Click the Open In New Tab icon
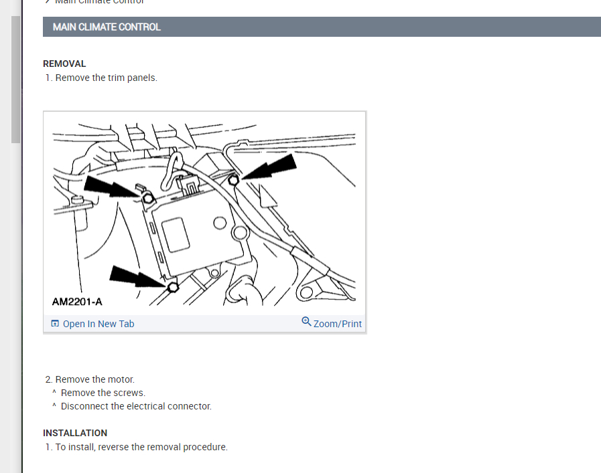601x473 pixels. (x=55, y=323)
